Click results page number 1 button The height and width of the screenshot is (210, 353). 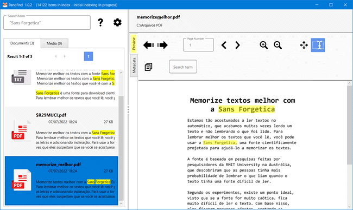click(x=89, y=56)
